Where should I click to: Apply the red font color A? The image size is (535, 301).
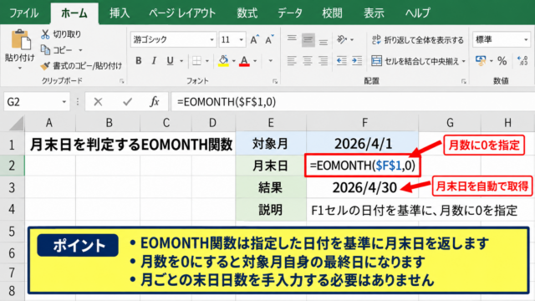244,61
